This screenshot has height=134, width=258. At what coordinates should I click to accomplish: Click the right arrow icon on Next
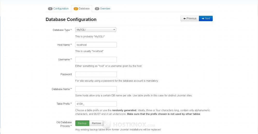point(203,19)
